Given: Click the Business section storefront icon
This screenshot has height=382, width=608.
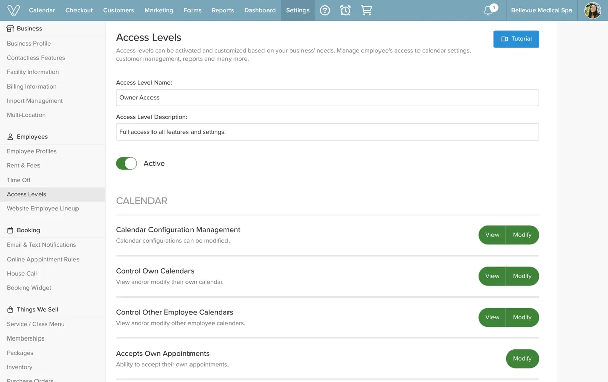Looking at the screenshot, I should (x=10, y=29).
